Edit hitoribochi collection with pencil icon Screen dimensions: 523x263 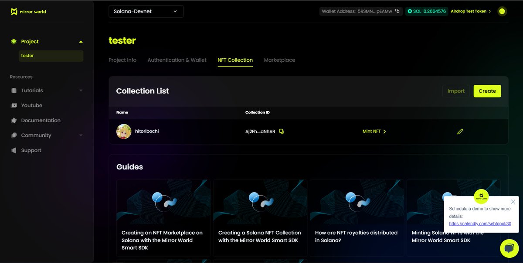tap(460, 131)
